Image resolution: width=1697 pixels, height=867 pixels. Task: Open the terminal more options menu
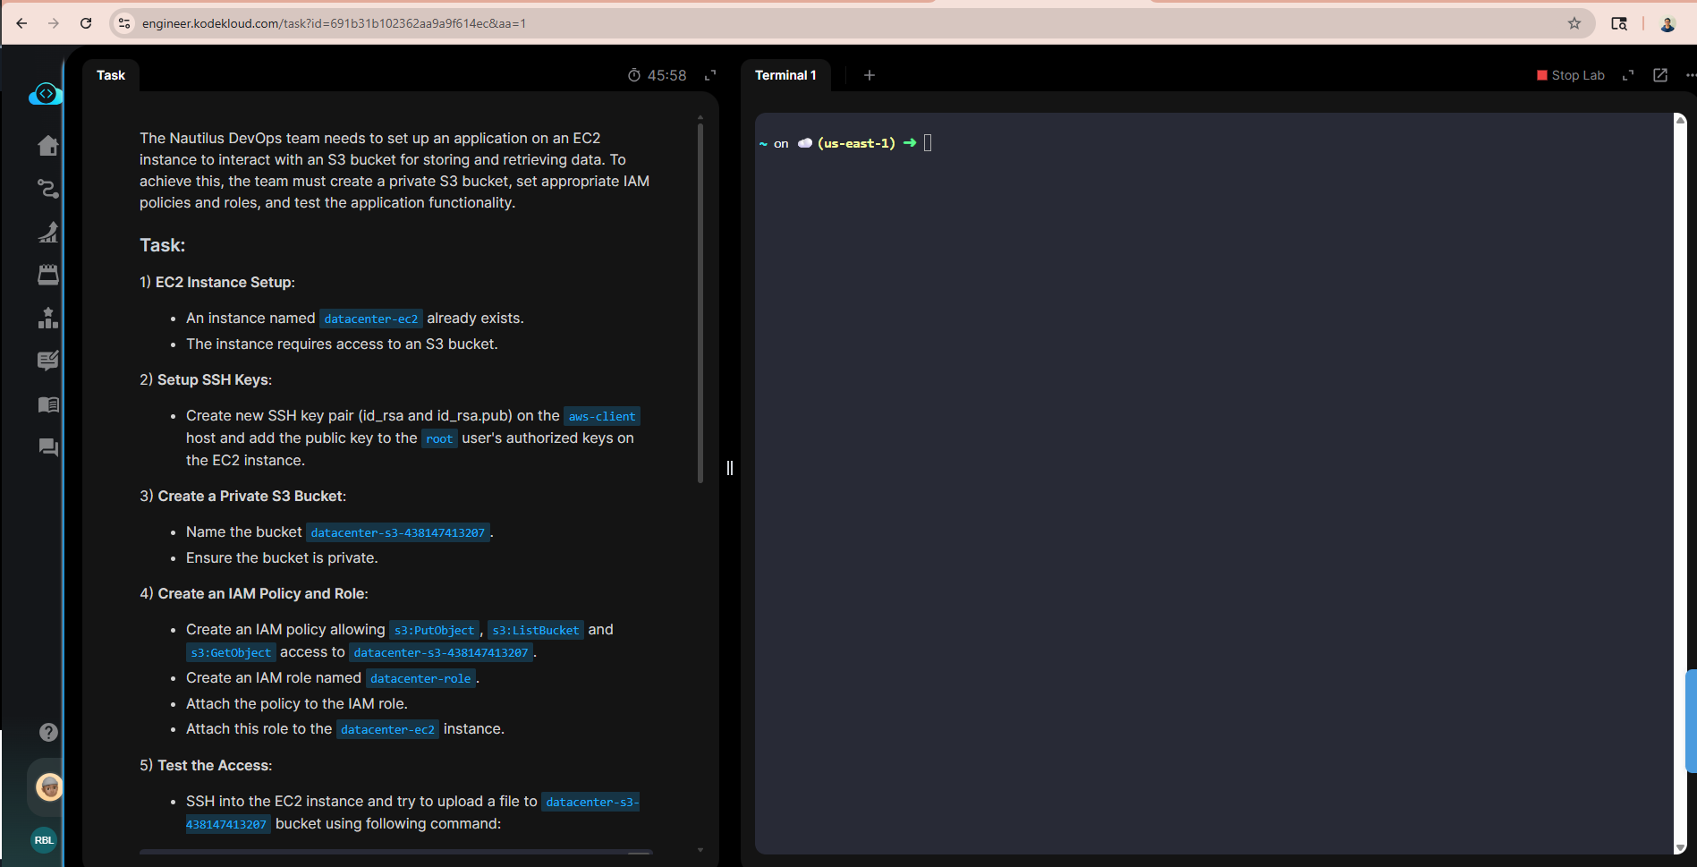click(1690, 76)
